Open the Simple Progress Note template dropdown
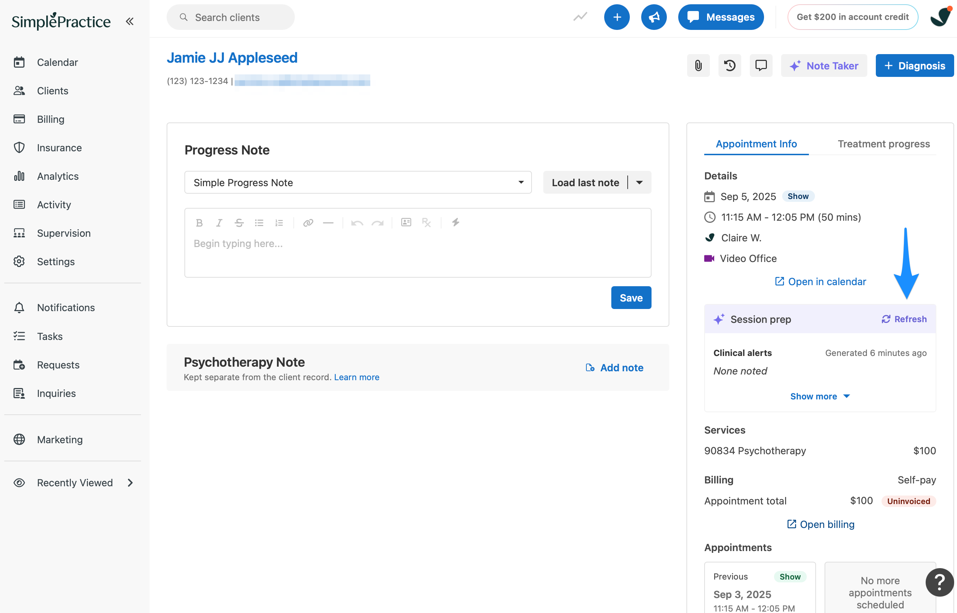Viewport: 957px width, 613px height. click(x=358, y=182)
